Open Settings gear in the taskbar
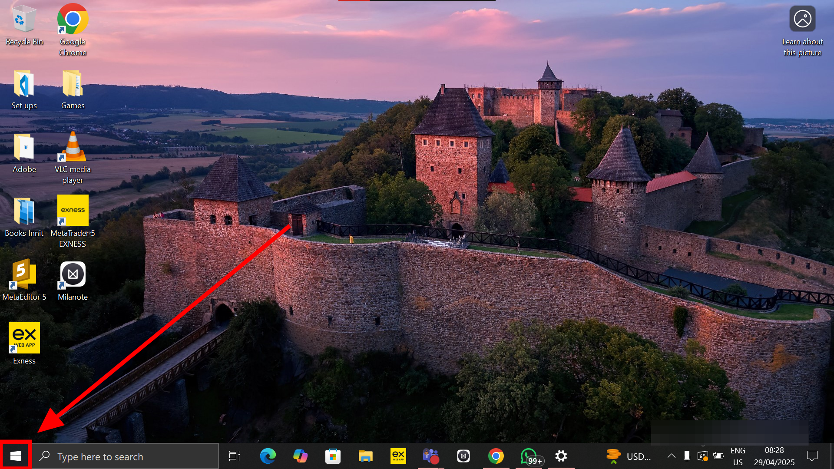 click(561, 456)
